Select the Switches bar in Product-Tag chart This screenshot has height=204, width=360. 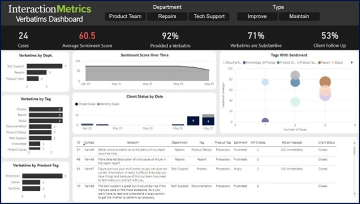31,188
